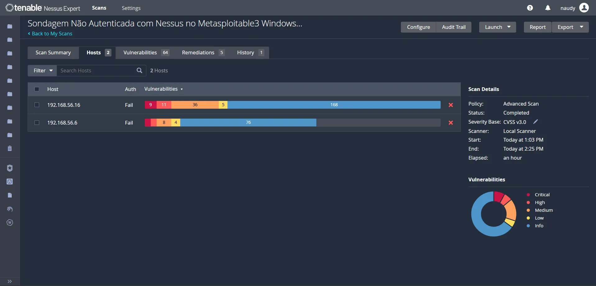Screen dimensions: 596x286
Task: Open Plugin Rules from the sidebar
Action: [10, 181]
